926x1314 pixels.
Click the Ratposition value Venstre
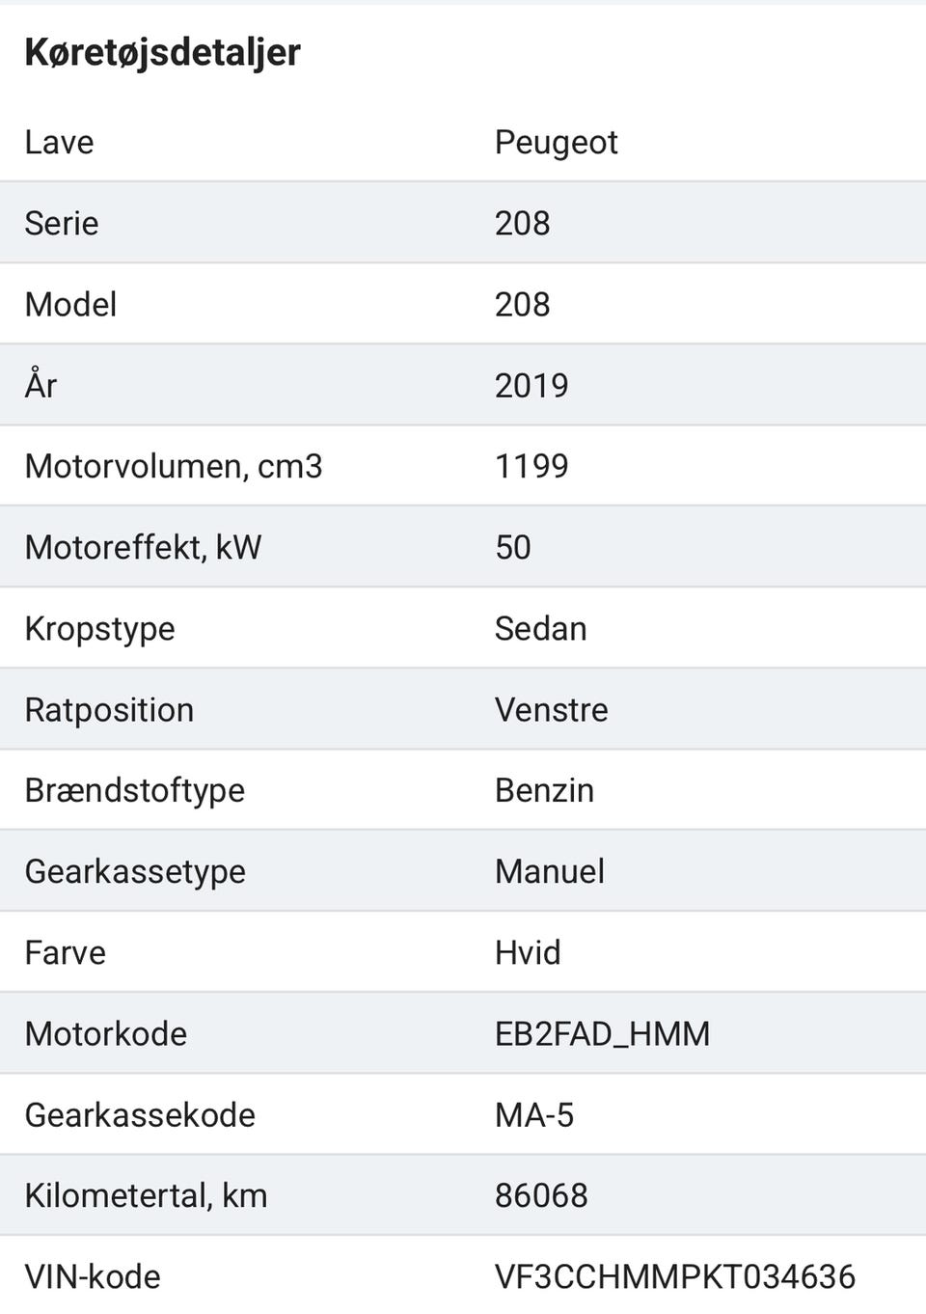point(551,710)
